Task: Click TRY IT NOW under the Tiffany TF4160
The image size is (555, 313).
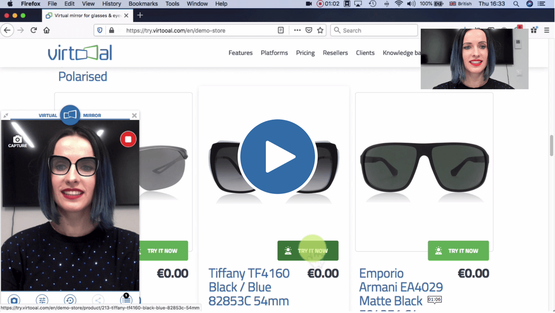Action: point(308,251)
